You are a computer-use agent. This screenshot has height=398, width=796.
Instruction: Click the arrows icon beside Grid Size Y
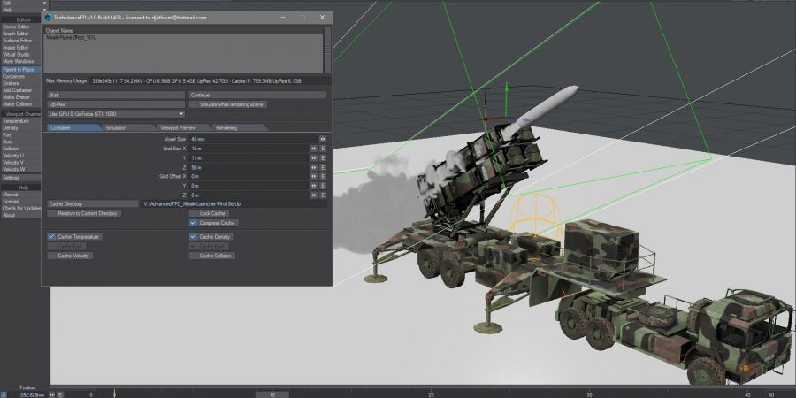tap(314, 158)
